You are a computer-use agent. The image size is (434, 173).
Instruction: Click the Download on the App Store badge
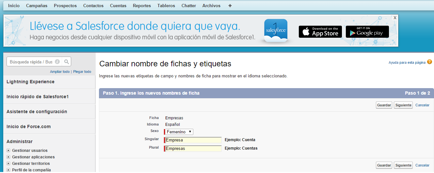pyautogui.click(x=320, y=32)
